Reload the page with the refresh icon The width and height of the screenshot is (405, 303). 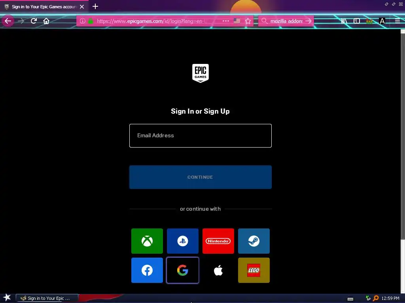(34, 21)
